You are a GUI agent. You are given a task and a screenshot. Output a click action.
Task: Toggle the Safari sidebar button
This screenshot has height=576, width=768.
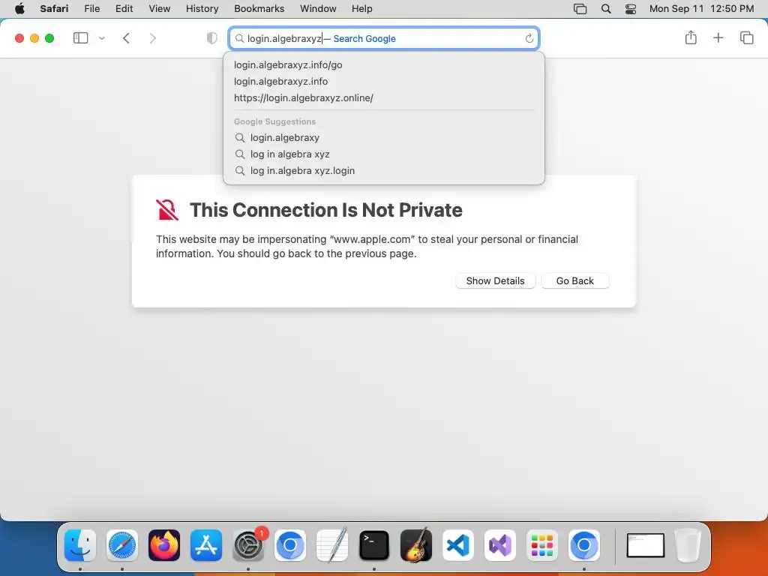[x=80, y=38]
